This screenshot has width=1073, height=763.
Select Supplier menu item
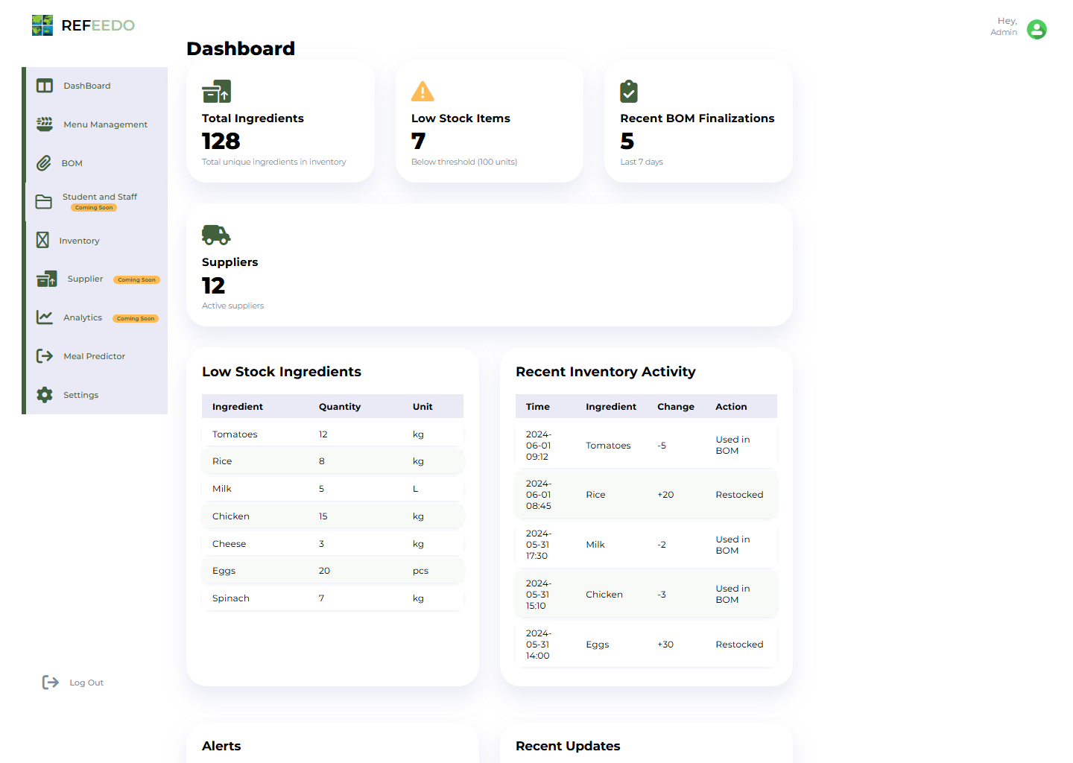[97, 279]
